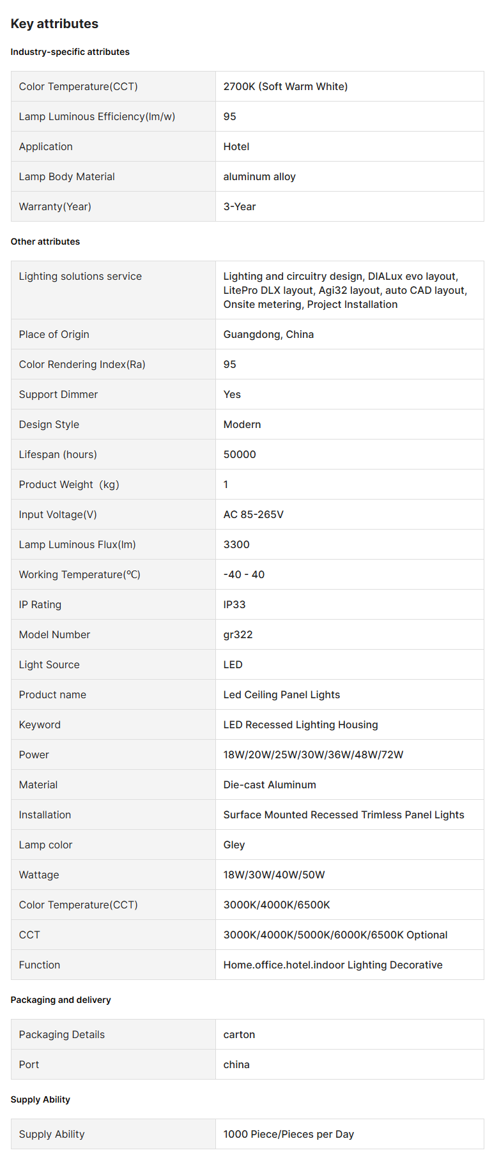This screenshot has width=492, height=1155.
Task: Select the Packaging and delivery subheading
Action: 61,1000
